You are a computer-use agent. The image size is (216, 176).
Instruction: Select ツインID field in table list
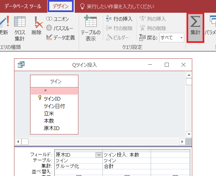[x=52, y=99]
